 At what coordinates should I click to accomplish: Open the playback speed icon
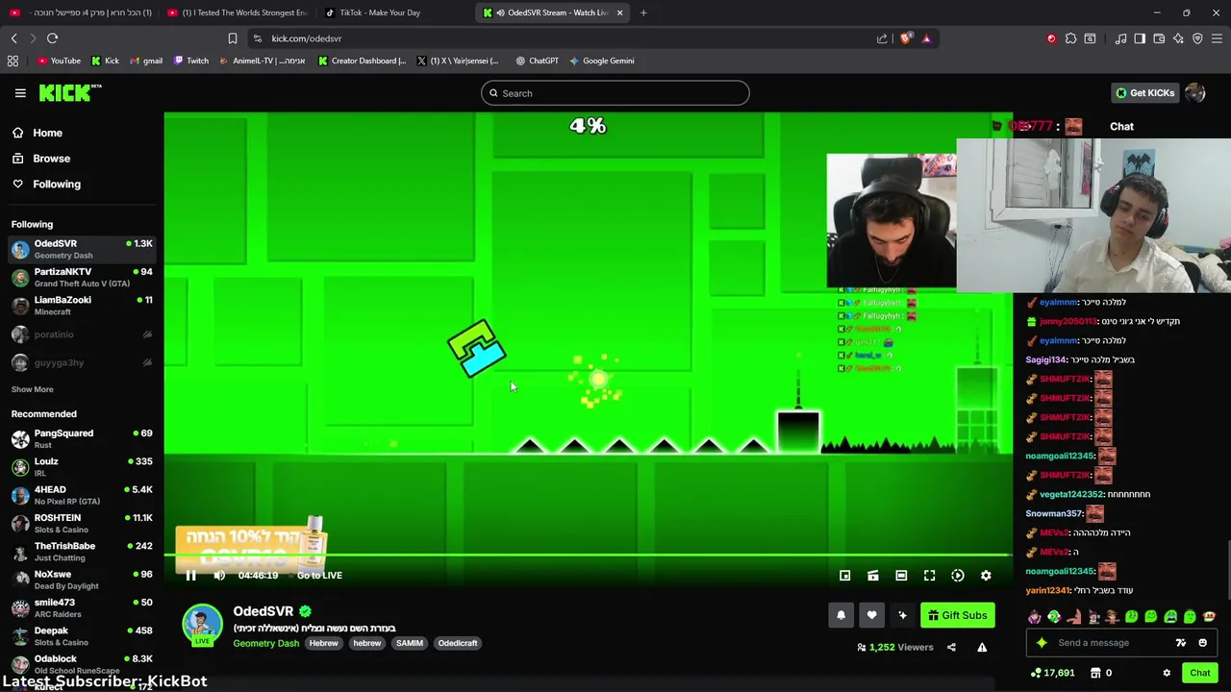tap(958, 575)
